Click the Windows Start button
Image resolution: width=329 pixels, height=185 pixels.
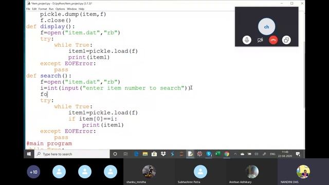coord(29,154)
